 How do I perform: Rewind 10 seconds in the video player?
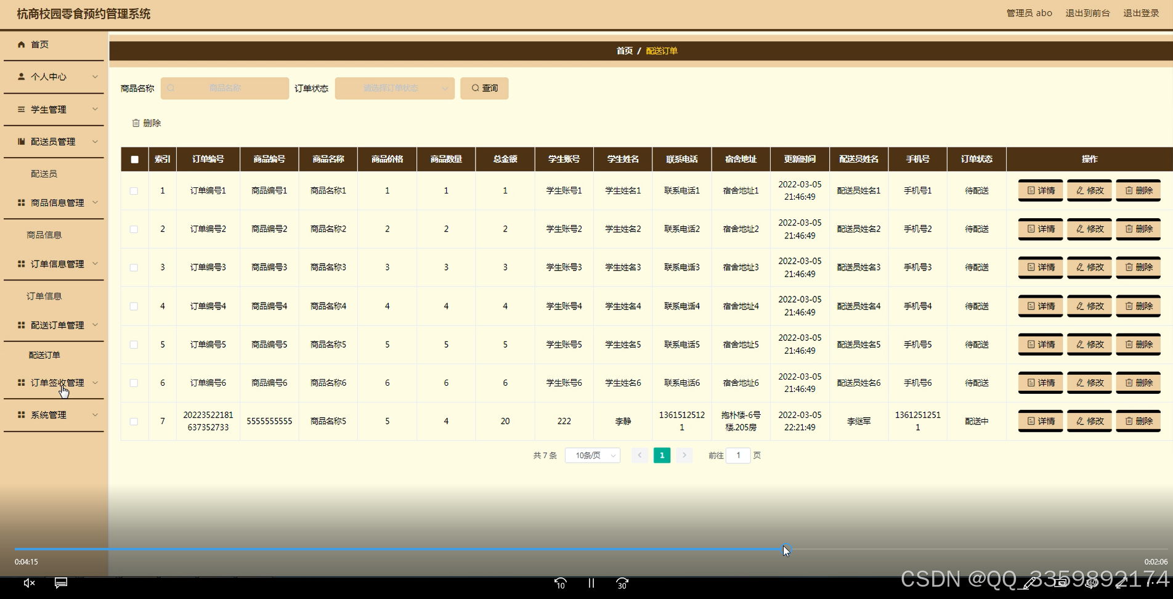pos(560,583)
